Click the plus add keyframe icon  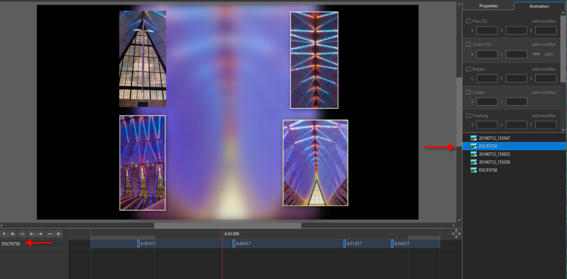[58, 233]
